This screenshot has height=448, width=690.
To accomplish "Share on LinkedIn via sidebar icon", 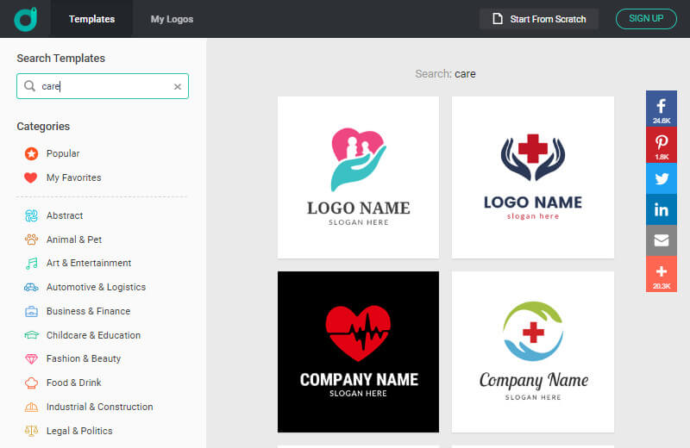I will click(662, 209).
